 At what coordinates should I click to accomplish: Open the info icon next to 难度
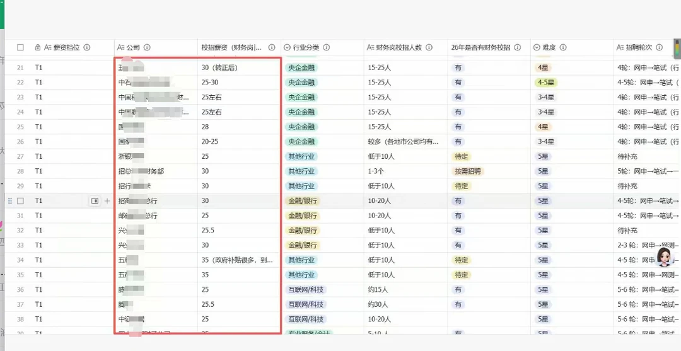pos(563,47)
